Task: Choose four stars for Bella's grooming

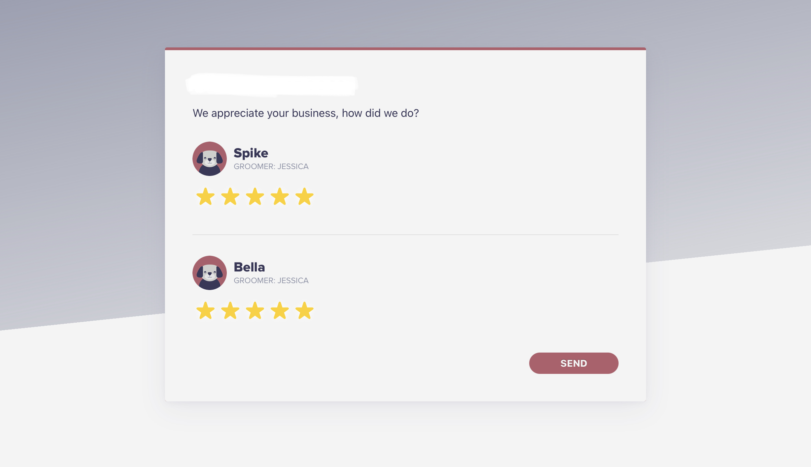Action: click(x=280, y=311)
